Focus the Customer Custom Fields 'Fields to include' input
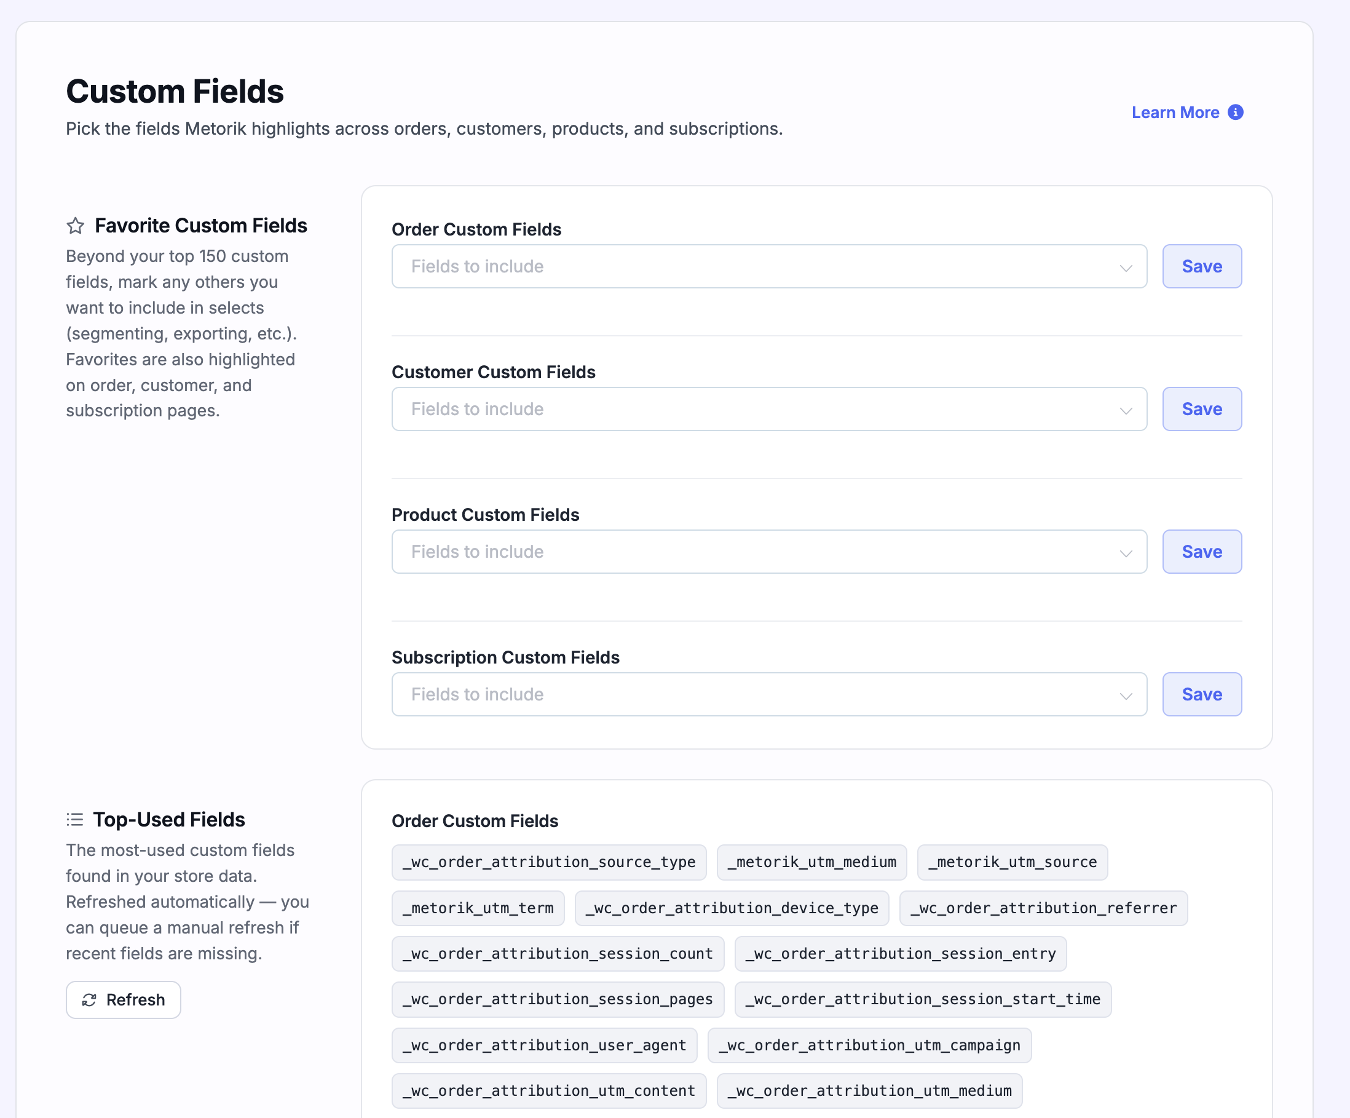This screenshot has width=1350, height=1118. click(769, 409)
